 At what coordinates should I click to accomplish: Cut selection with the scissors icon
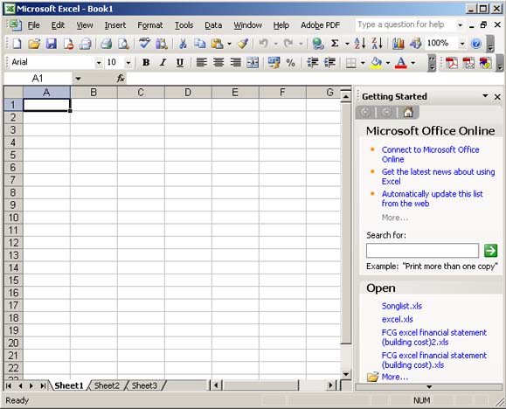[x=183, y=43]
